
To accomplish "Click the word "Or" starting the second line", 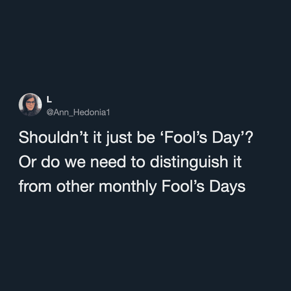I will click(x=25, y=162).
